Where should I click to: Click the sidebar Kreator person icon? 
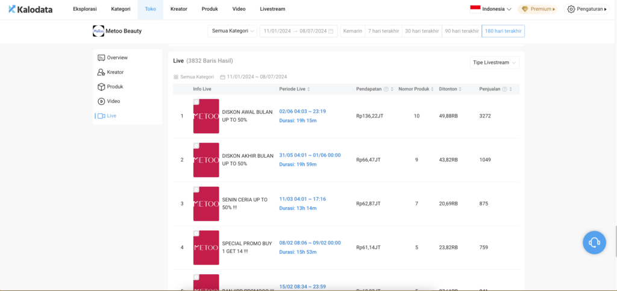(101, 72)
